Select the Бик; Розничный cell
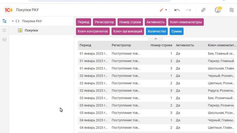The height and width of the screenshot is (133, 237). point(221,98)
